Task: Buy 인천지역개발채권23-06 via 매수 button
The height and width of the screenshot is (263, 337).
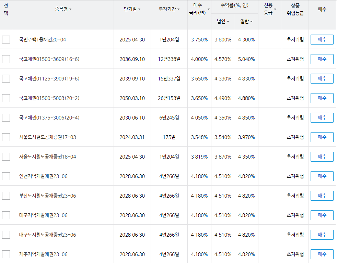Action: (322, 176)
